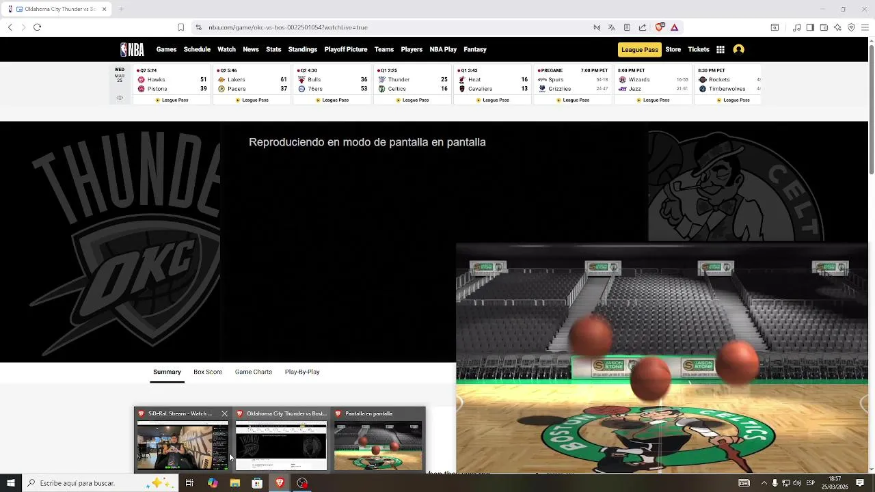
Task: Open the translate page icon
Action: pyautogui.click(x=611, y=27)
